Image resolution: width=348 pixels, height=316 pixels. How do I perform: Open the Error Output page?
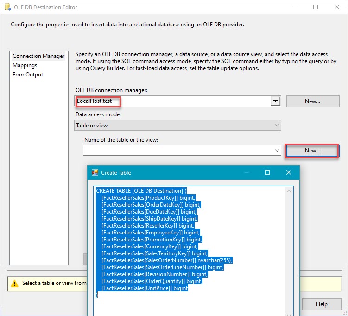28,75
